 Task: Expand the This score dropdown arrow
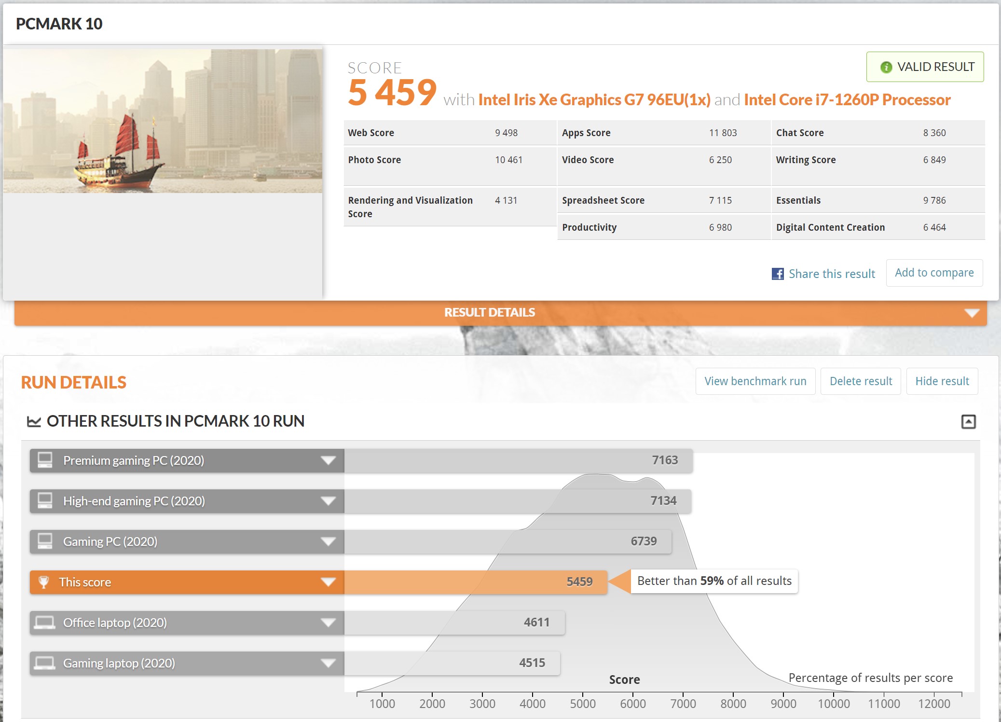click(328, 582)
